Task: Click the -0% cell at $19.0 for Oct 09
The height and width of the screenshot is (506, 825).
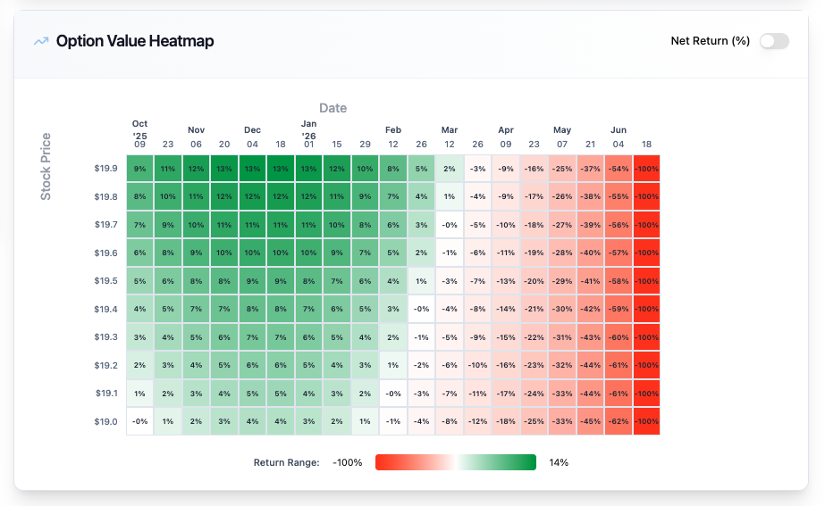Action: 140,421
